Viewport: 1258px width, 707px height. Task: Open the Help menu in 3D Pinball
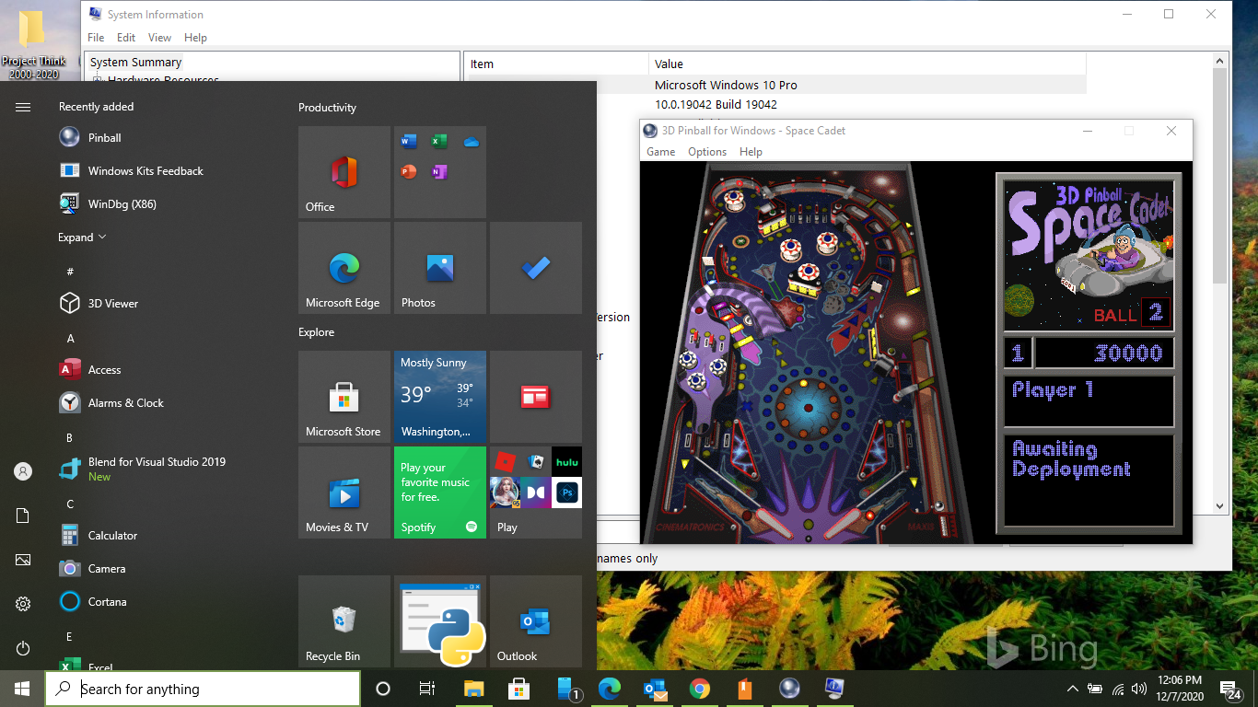point(751,152)
